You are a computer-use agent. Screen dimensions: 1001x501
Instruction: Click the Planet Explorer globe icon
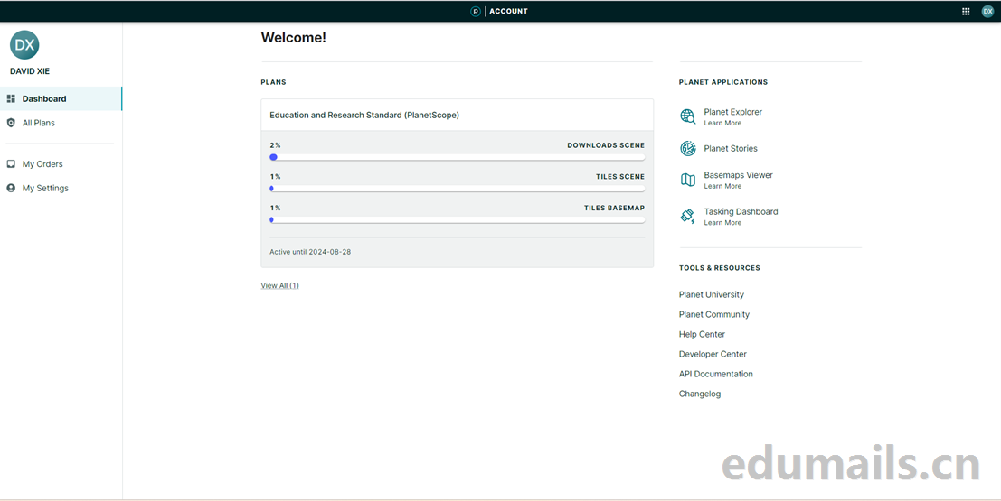click(x=688, y=116)
